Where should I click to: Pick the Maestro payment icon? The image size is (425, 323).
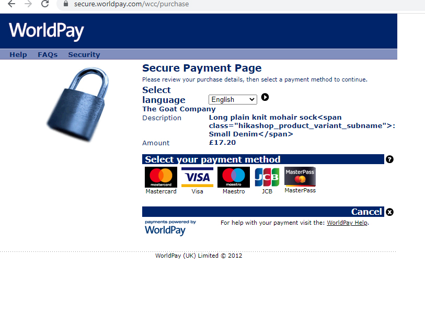point(234,177)
